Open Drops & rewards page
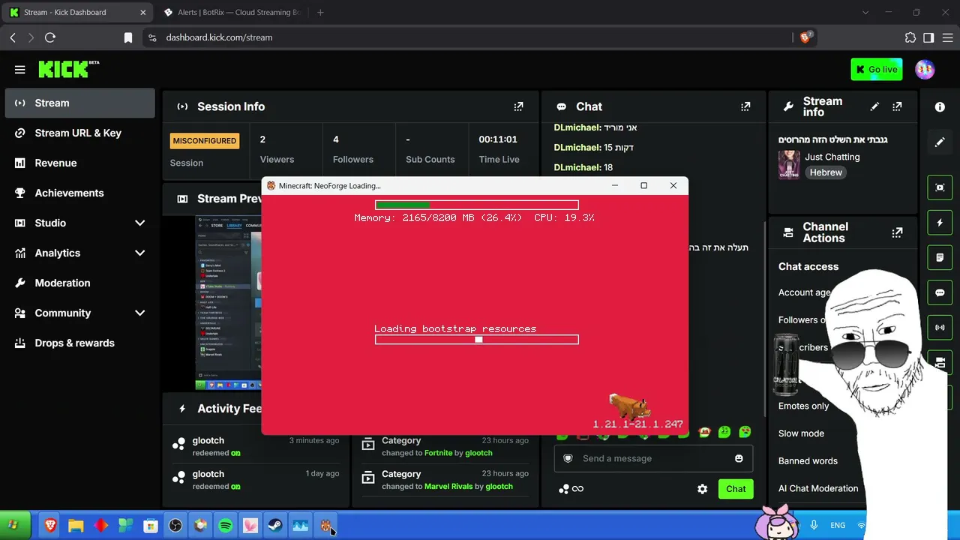960x540 pixels. pos(79,343)
